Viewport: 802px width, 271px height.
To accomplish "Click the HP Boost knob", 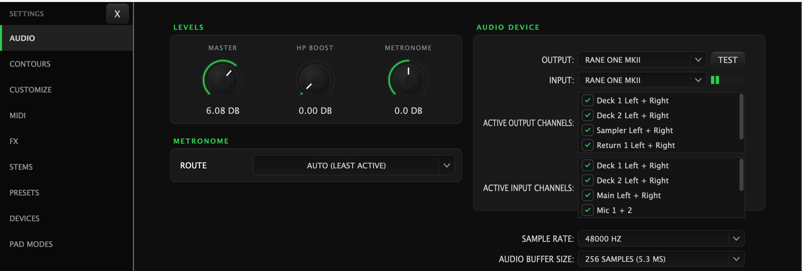I will click(x=315, y=79).
